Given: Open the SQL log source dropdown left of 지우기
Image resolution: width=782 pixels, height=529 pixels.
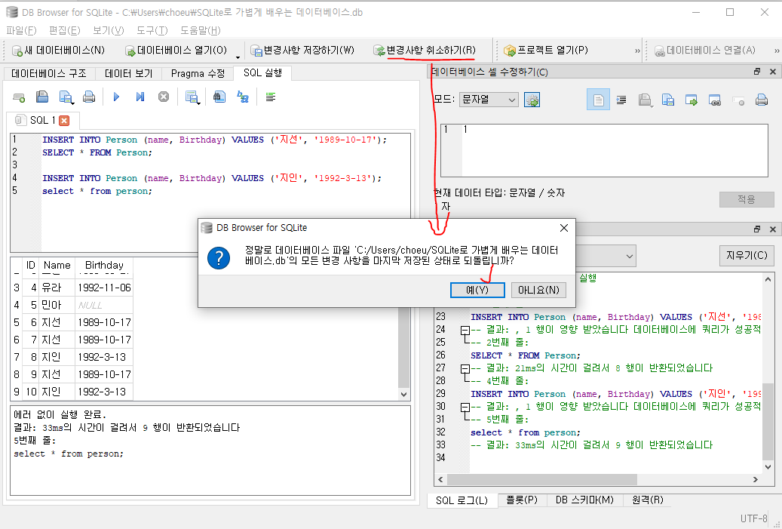Looking at the screenshot, I should 606,256.
